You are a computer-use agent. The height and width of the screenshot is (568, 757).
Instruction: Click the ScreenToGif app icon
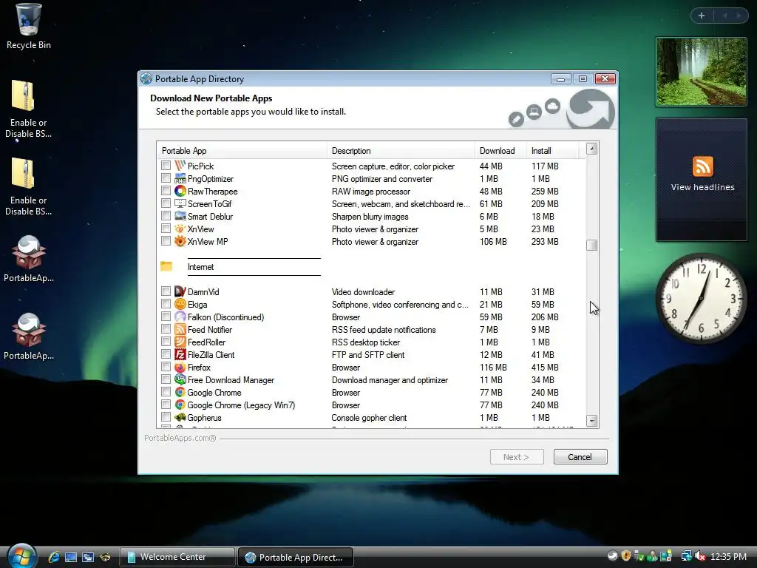[180, 203]
